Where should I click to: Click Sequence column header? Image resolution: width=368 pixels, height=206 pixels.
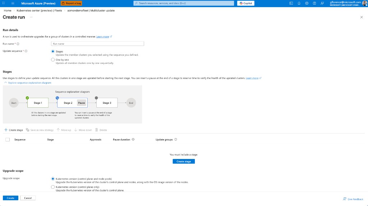[x=20, y=140]
